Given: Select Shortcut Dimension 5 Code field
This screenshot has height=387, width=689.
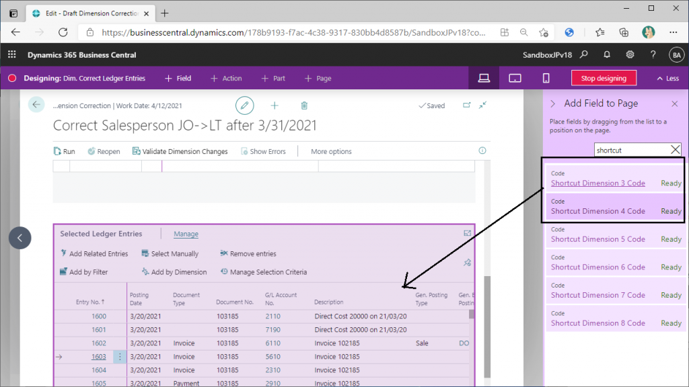Looking at the screenshot, I should 614,234.
